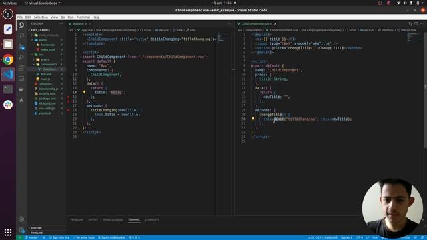This screenshot has height=240, width=427.
Task: Open the Terminal menu
Action: 83,17
